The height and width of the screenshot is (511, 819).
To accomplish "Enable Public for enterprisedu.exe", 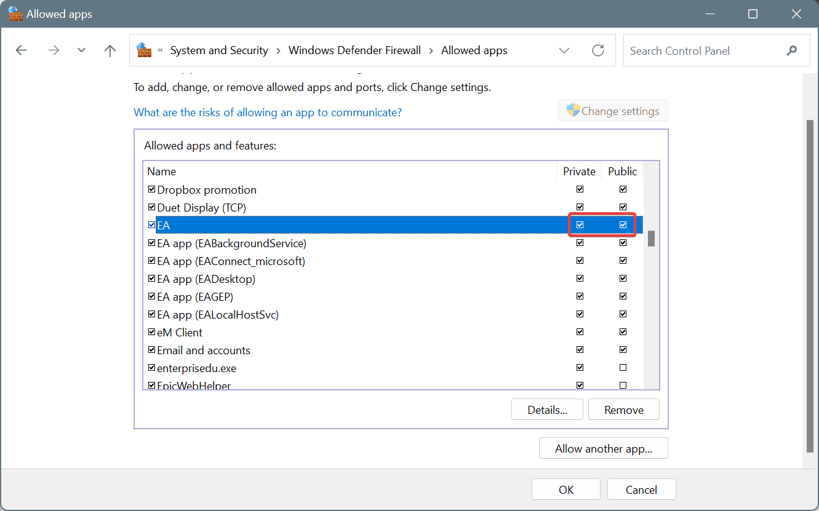I will pos(623,368).
